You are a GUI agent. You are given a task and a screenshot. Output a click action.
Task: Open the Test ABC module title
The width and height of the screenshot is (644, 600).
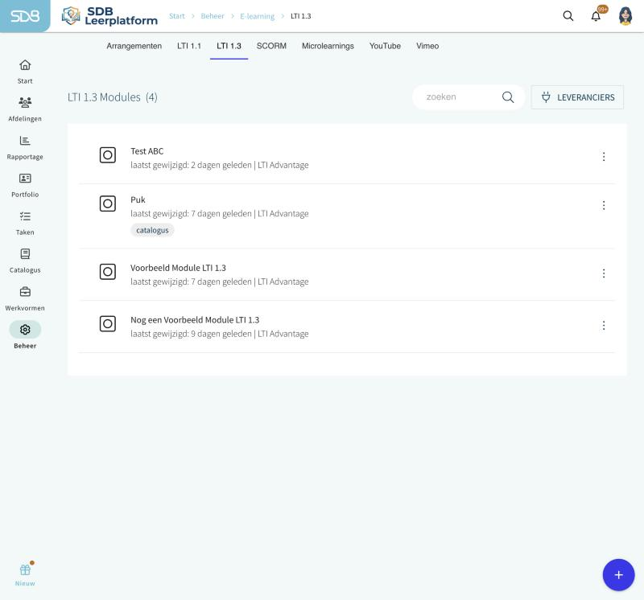click(x=147, y=151)
